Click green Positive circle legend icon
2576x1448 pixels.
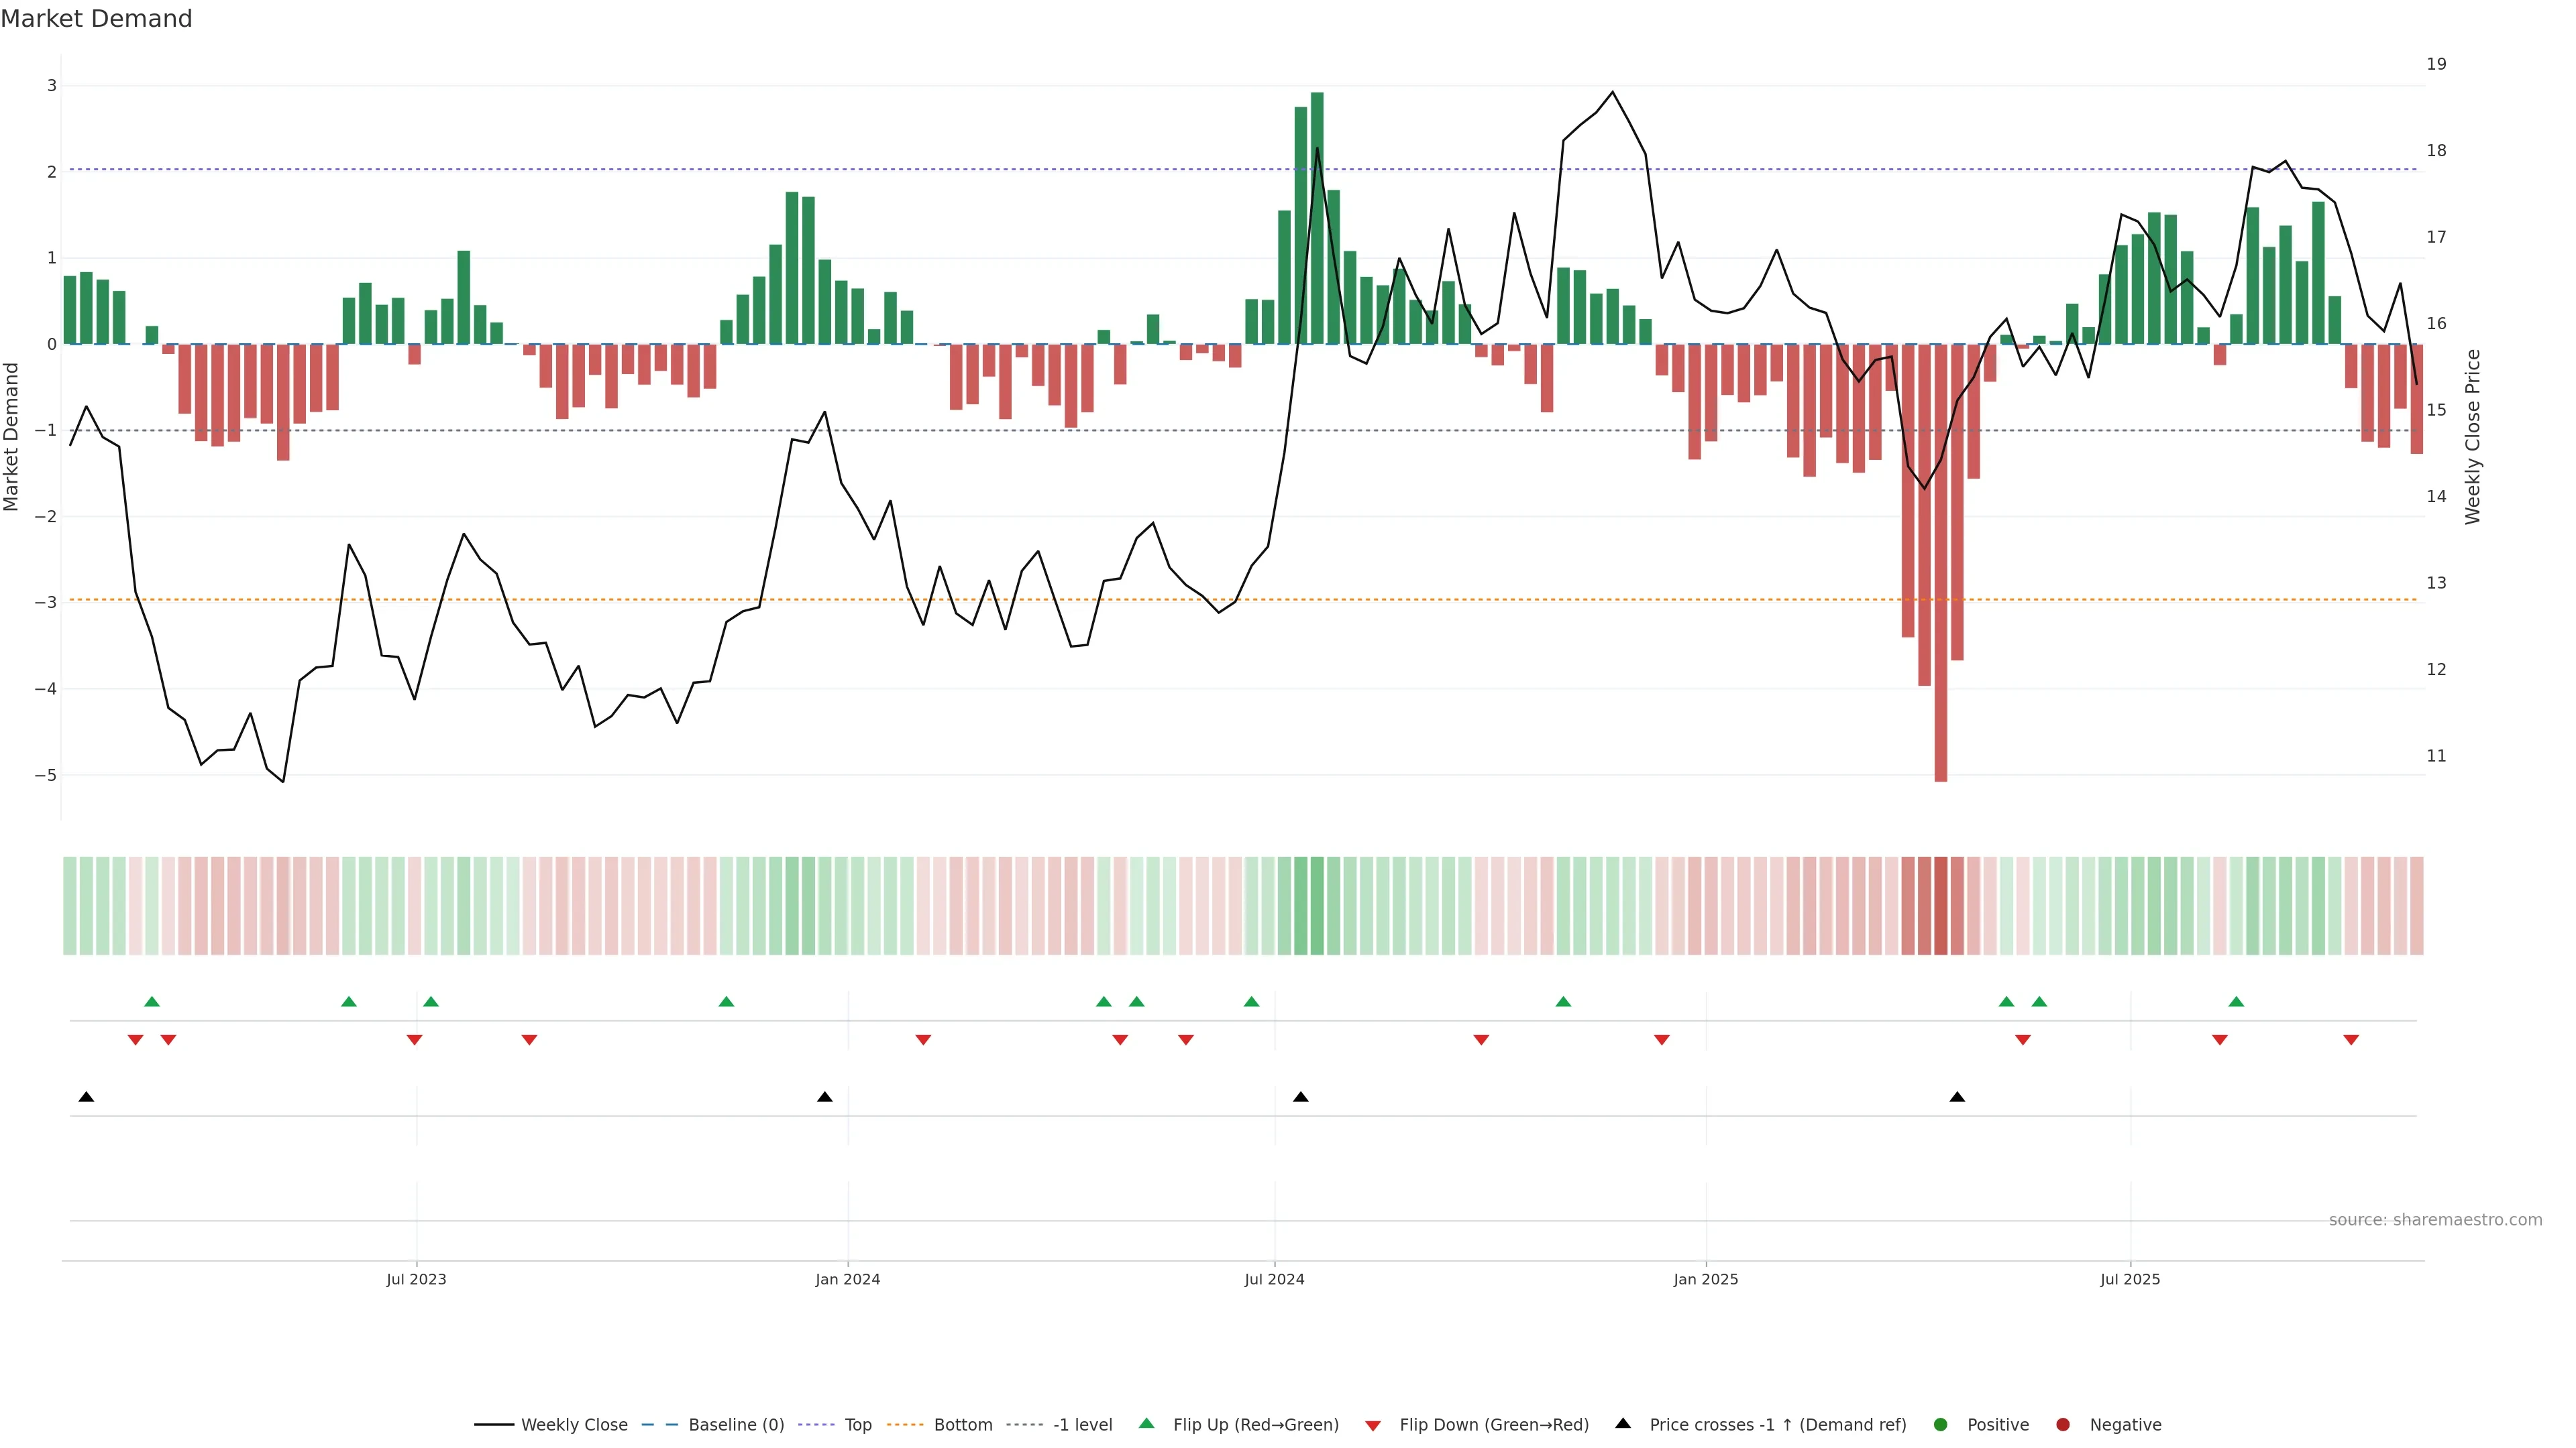click(x=1941, y=1425)
